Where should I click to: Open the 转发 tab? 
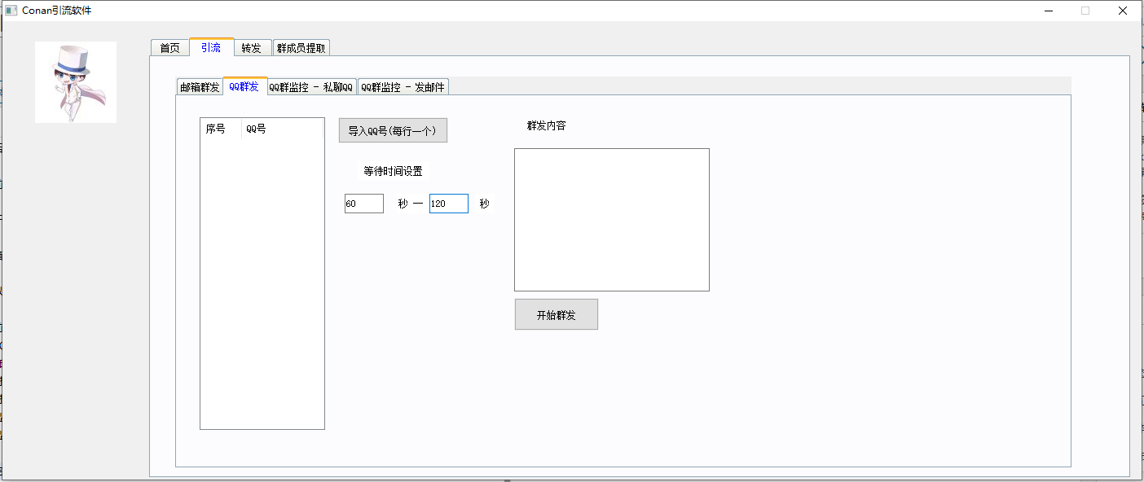[252, 48]
